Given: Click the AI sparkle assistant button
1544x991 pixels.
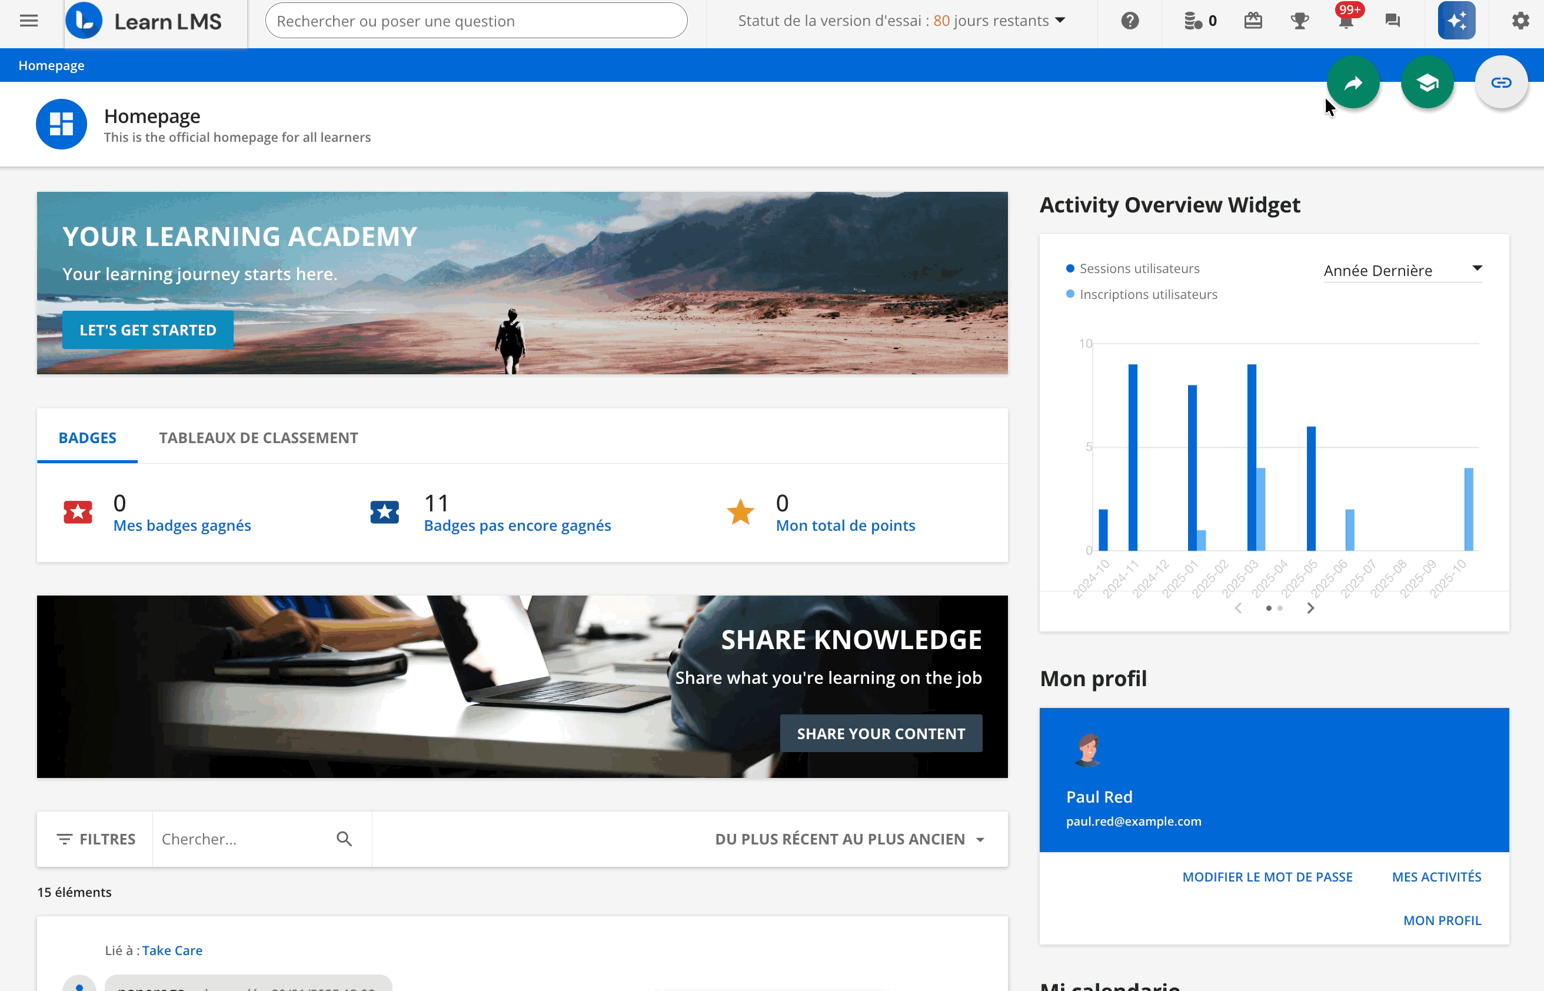Looking at the screenshot, I should (x=1456, y=21).
